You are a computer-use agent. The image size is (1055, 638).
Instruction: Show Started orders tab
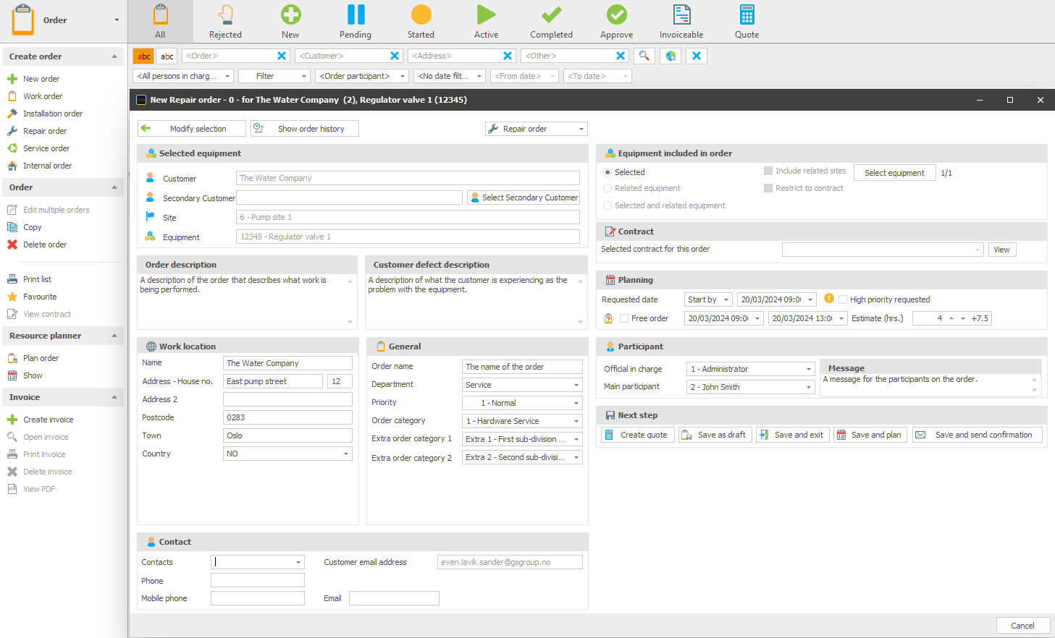[x=421, y=22]
